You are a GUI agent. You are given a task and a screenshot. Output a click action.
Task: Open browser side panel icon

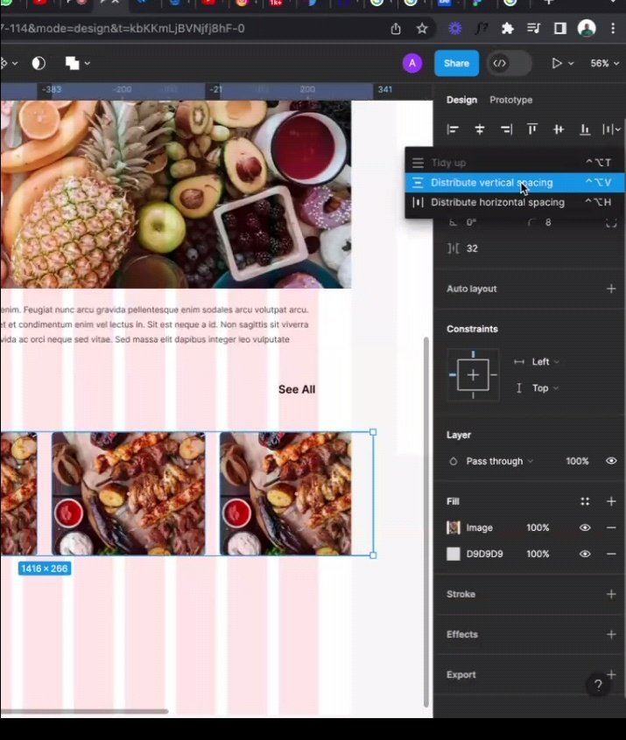point(559,29)
